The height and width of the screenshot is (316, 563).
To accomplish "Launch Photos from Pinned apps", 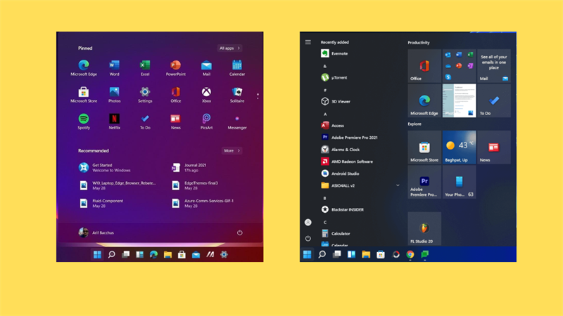I will tap(114, 95).
